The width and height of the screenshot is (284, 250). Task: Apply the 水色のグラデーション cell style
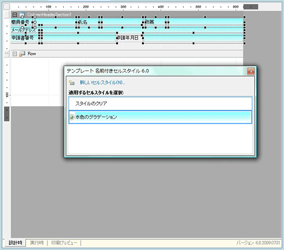point(160,117)
